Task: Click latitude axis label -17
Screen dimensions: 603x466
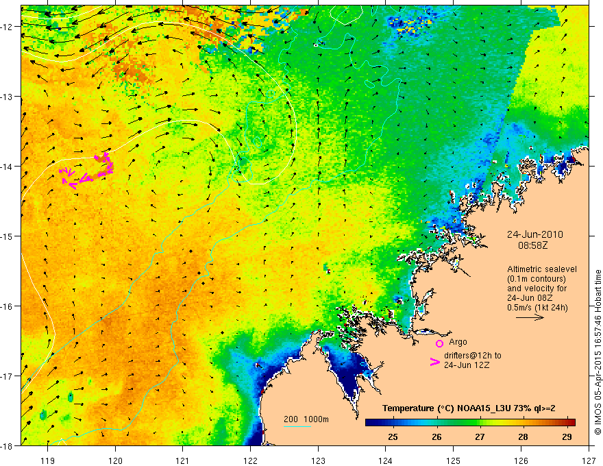Action: click(7, 376)
